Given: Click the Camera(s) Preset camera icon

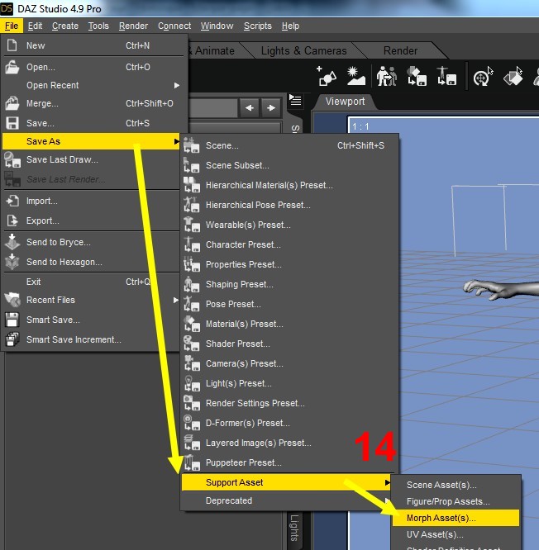Looking at the screenshot, I should click(x=191, y=363).
